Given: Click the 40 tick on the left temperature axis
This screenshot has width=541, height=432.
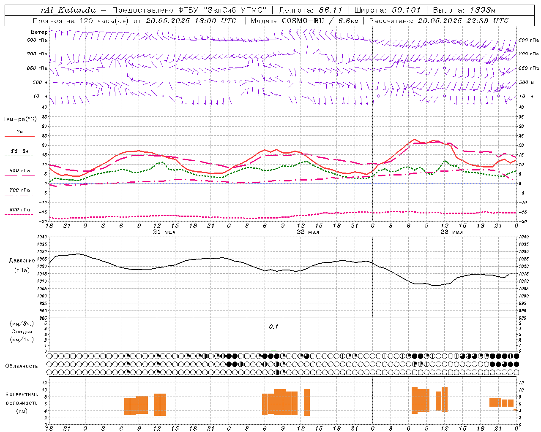Looking at the screenshot, I should pos(45,108).
